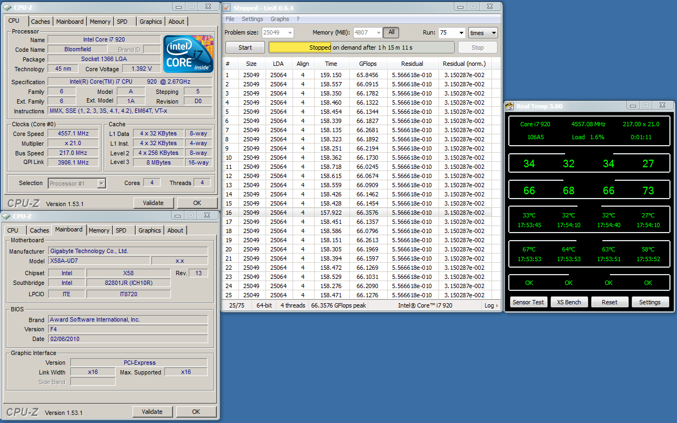677x423 pixels.
Task: Switch to SPD tab in lower CPU-Z window
Action: coord(121,230)
